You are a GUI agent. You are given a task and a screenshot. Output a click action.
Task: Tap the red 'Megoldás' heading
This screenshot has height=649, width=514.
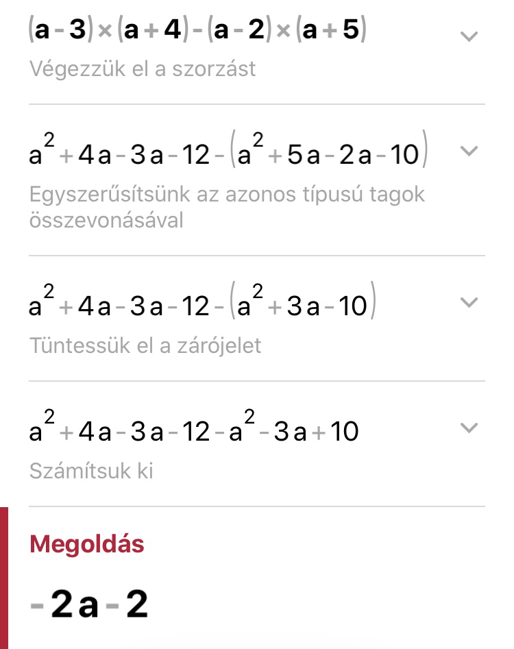point(87,544)
